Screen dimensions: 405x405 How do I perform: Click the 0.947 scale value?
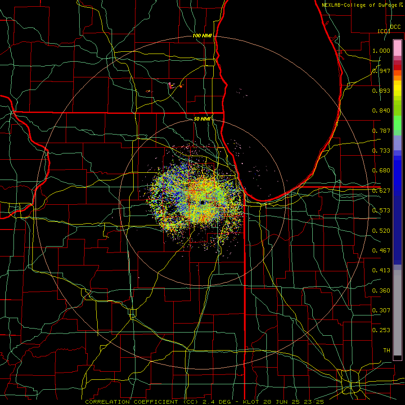(381, 71)
